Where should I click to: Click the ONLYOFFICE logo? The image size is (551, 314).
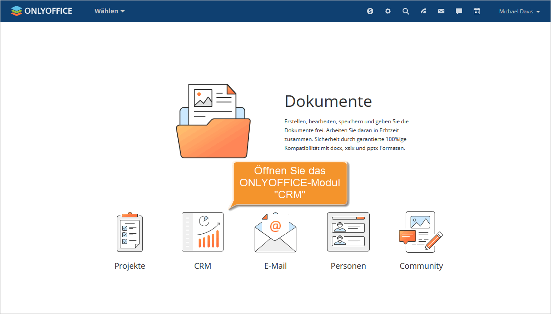click(41, 11)
